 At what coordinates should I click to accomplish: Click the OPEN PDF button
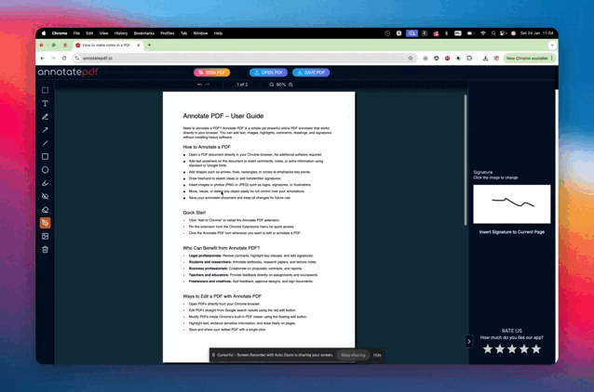268,72
